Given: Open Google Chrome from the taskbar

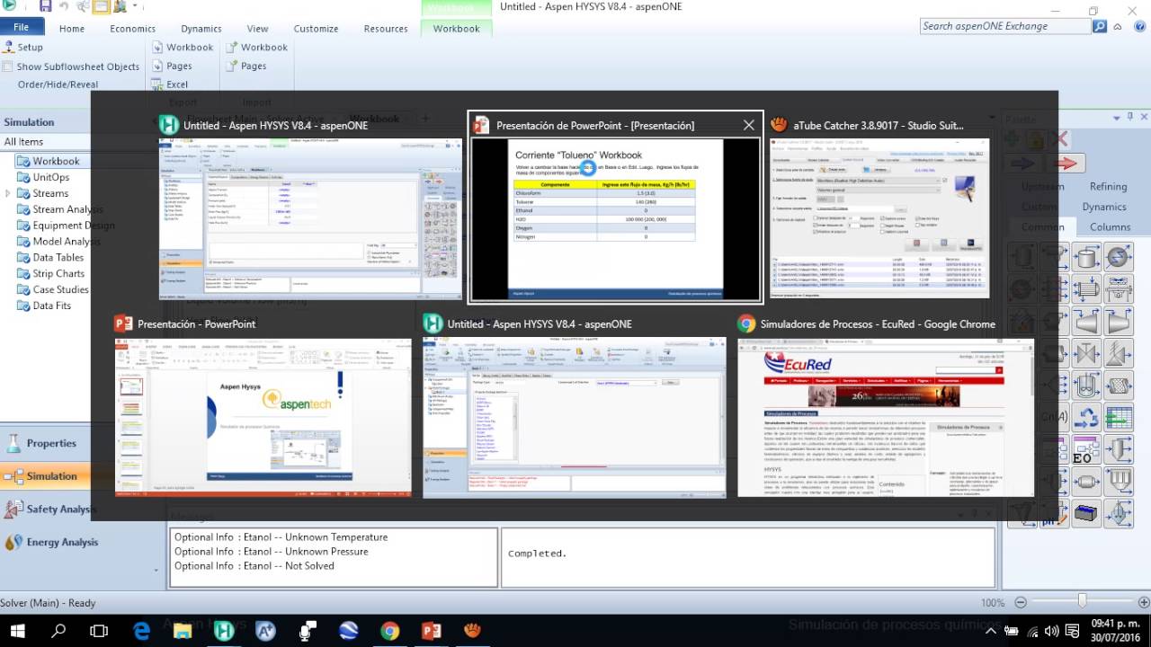Looking at the screenshot, I should pyautogui.click(x=389, y=631).
